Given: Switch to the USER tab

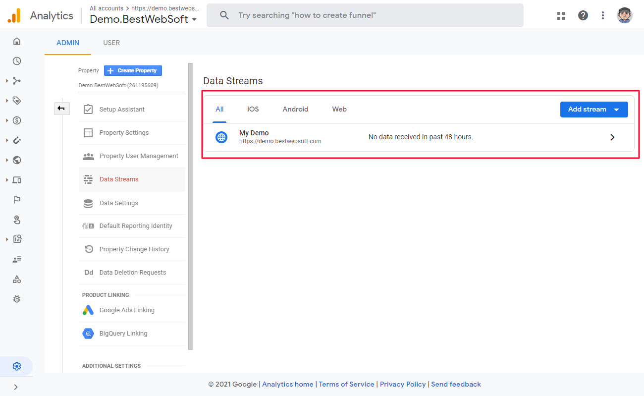Looking at the screenshot, I should [111, 43].
